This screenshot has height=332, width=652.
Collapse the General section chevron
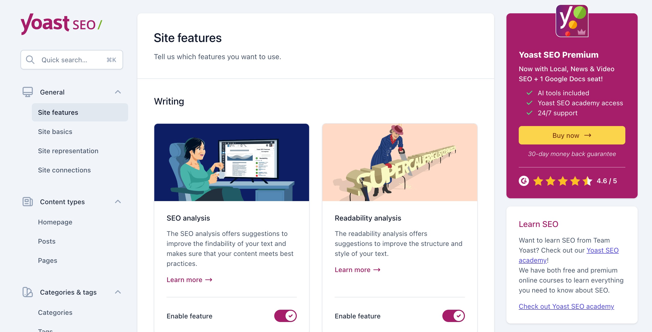tap(118, 92)
